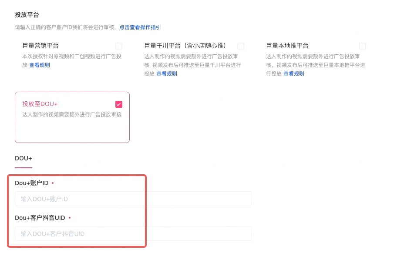This screenshot has height=256, width=404.
Task: Open 查看规则 link under 巨量营销平台
Action: pos(40,65)
